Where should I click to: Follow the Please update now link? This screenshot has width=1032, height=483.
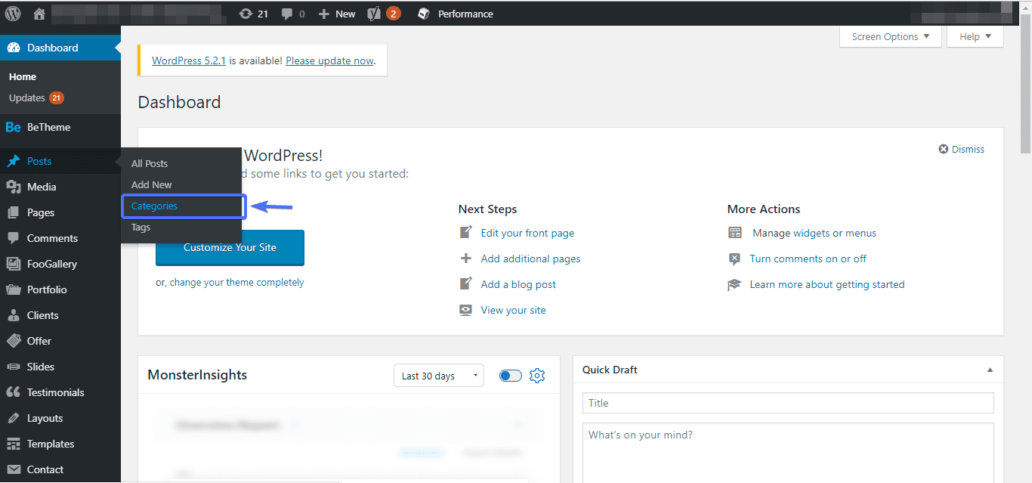point(329,60)
